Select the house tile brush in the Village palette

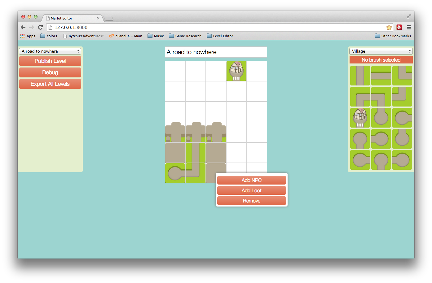click(360, 118)
